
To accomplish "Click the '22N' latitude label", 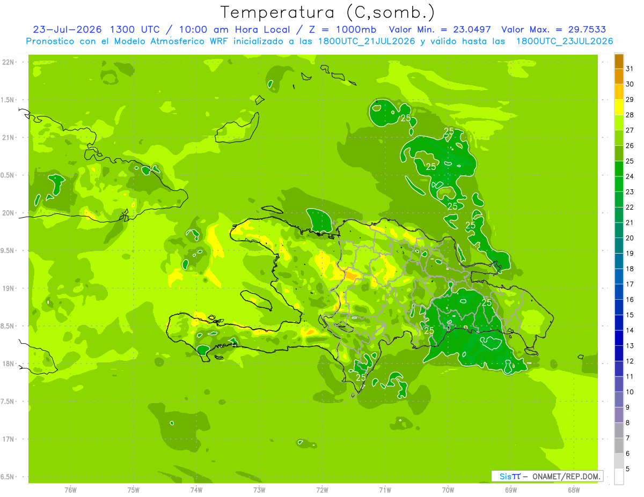I will point(8,62).
